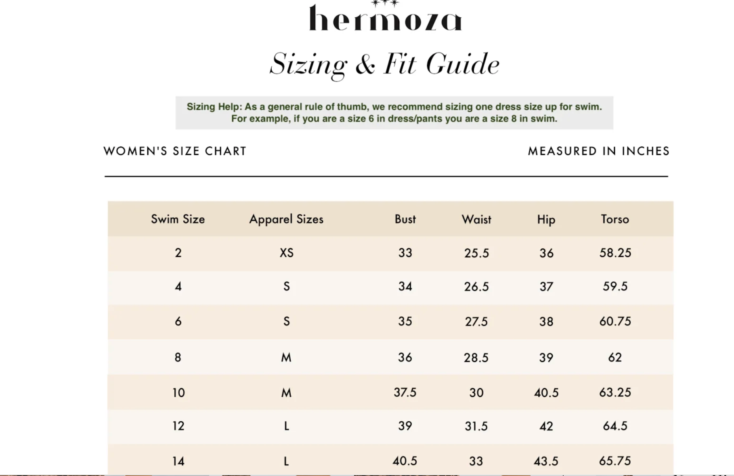Click the Waist column header
734x476 pixels.
click(476, 219)
